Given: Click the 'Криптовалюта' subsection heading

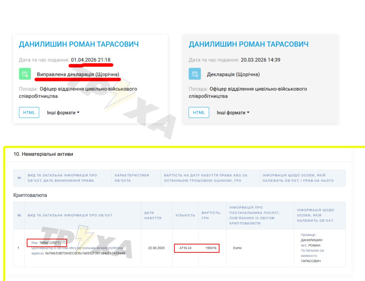Looking at the screenshot, I should (30, 195).
